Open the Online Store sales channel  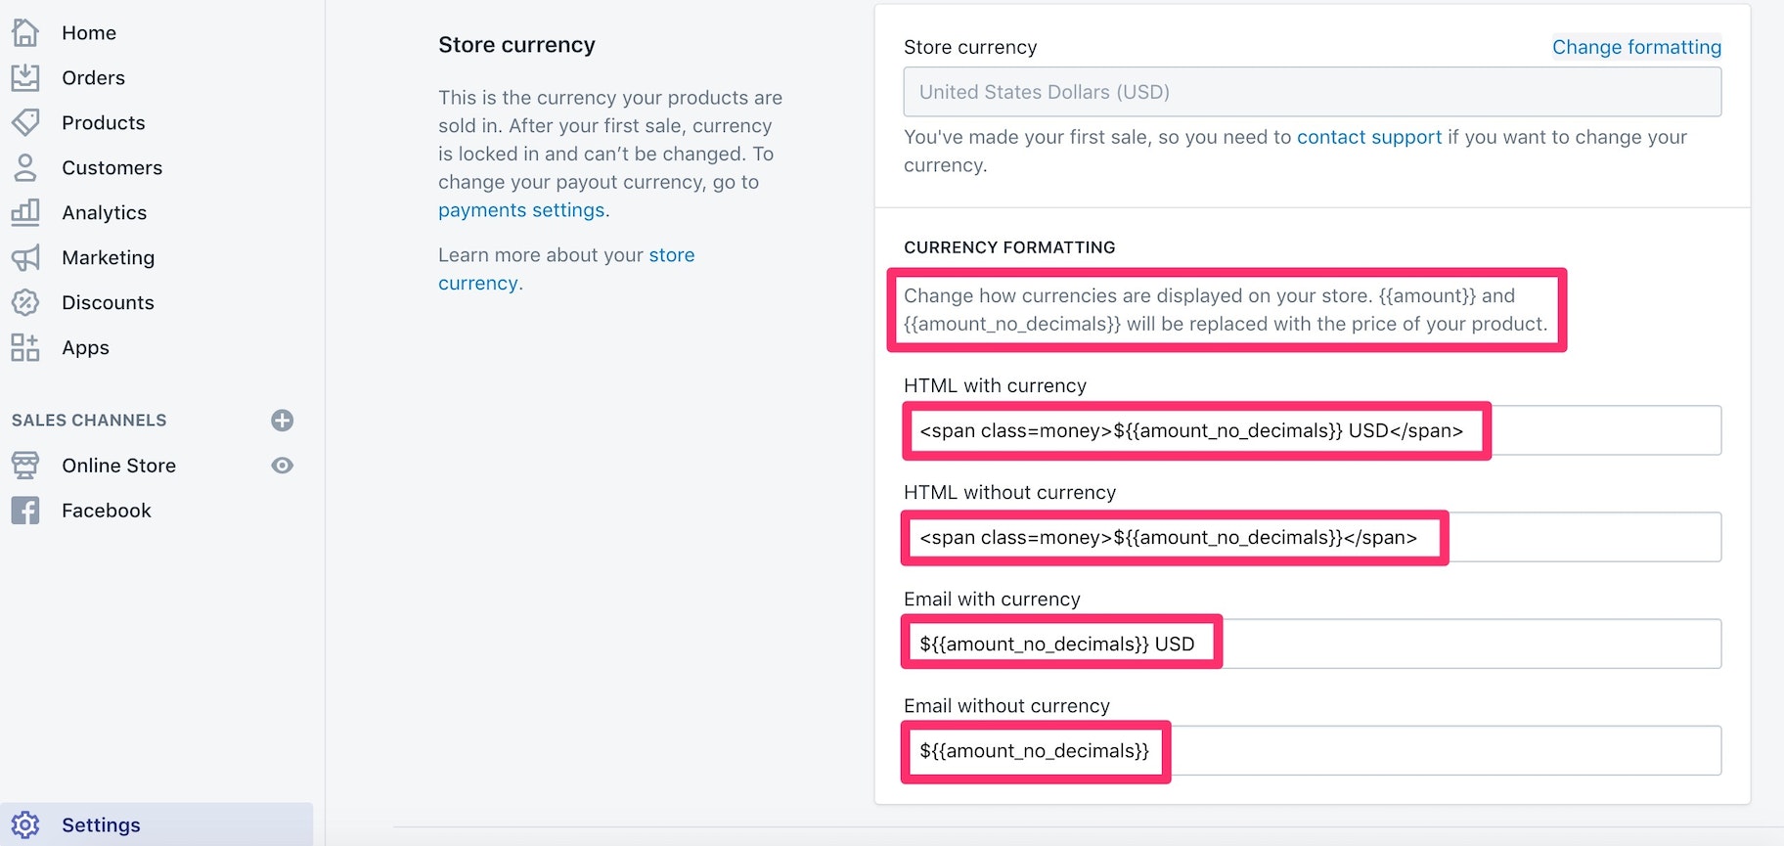coord(118,466)
